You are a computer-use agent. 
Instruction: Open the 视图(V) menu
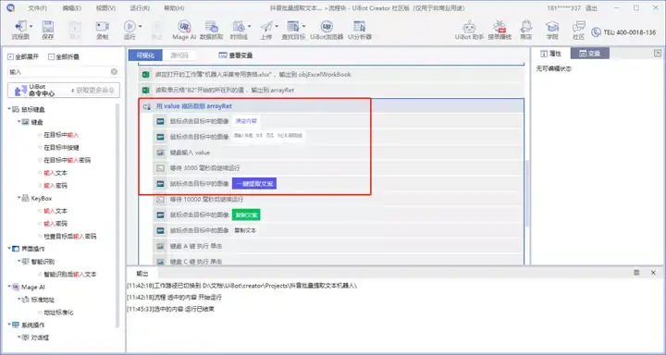105,8
